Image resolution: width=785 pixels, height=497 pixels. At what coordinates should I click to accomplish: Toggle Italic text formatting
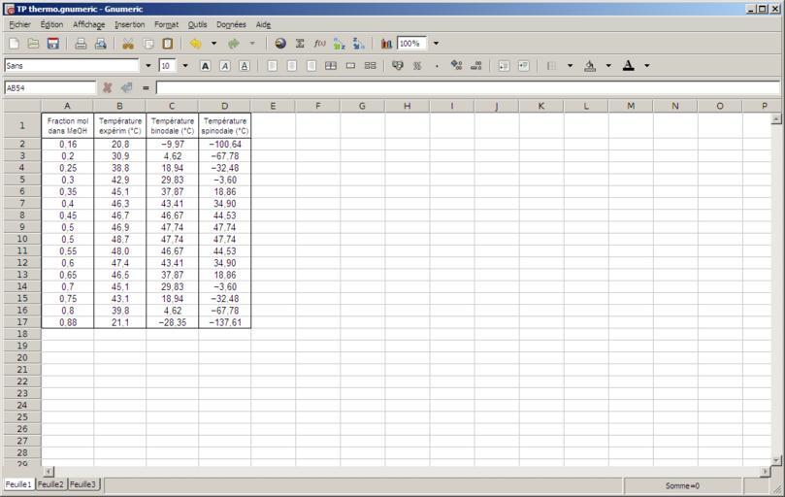224,66
